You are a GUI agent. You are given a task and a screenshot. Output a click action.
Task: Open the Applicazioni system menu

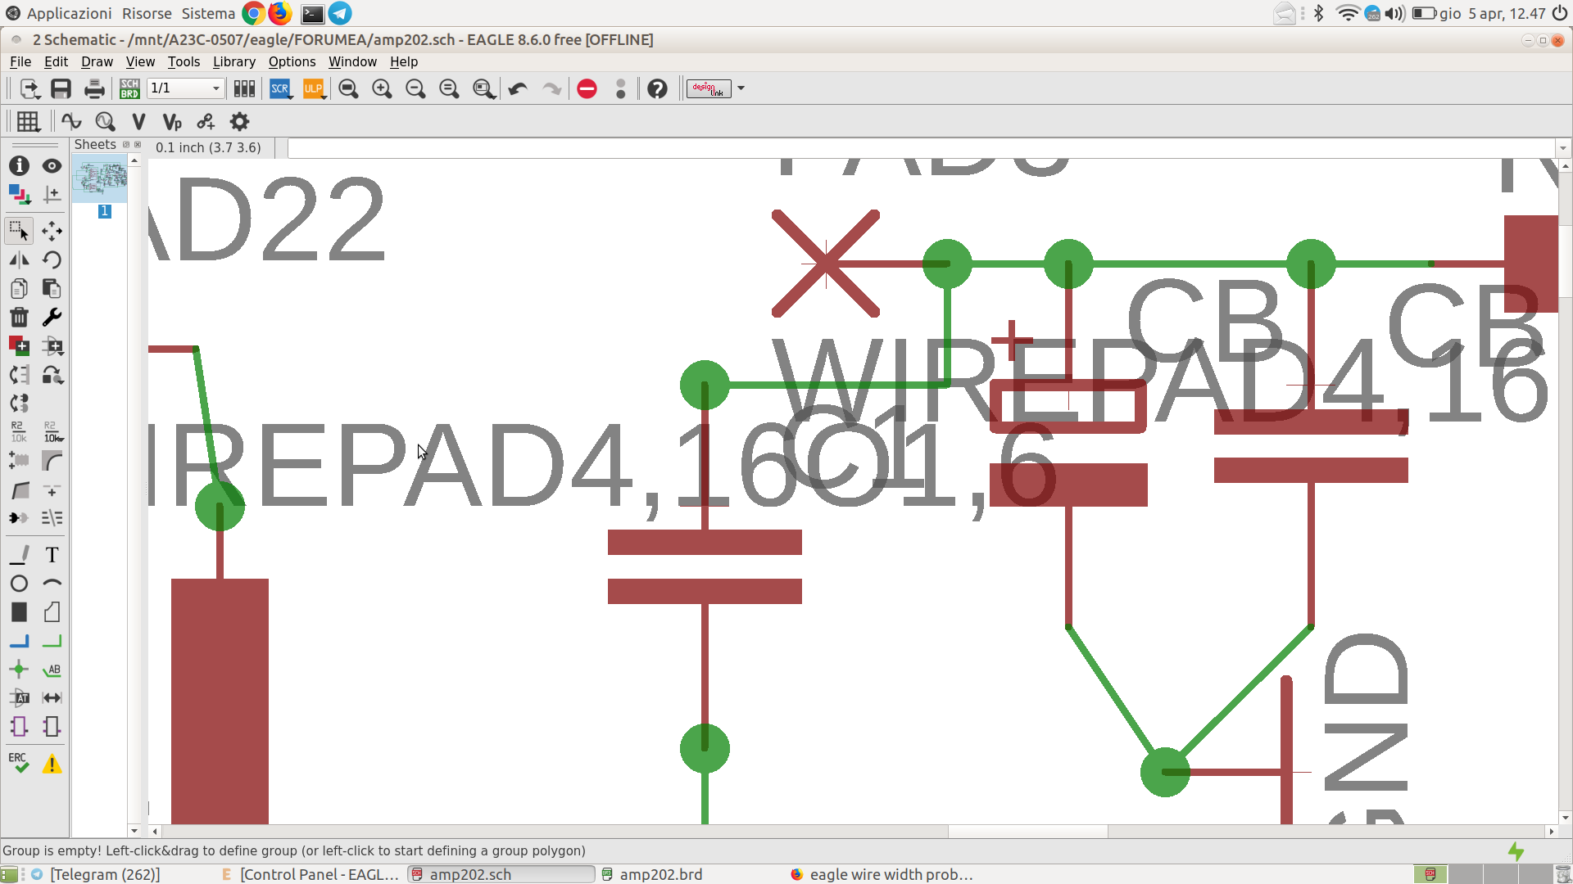click(69, 13)
